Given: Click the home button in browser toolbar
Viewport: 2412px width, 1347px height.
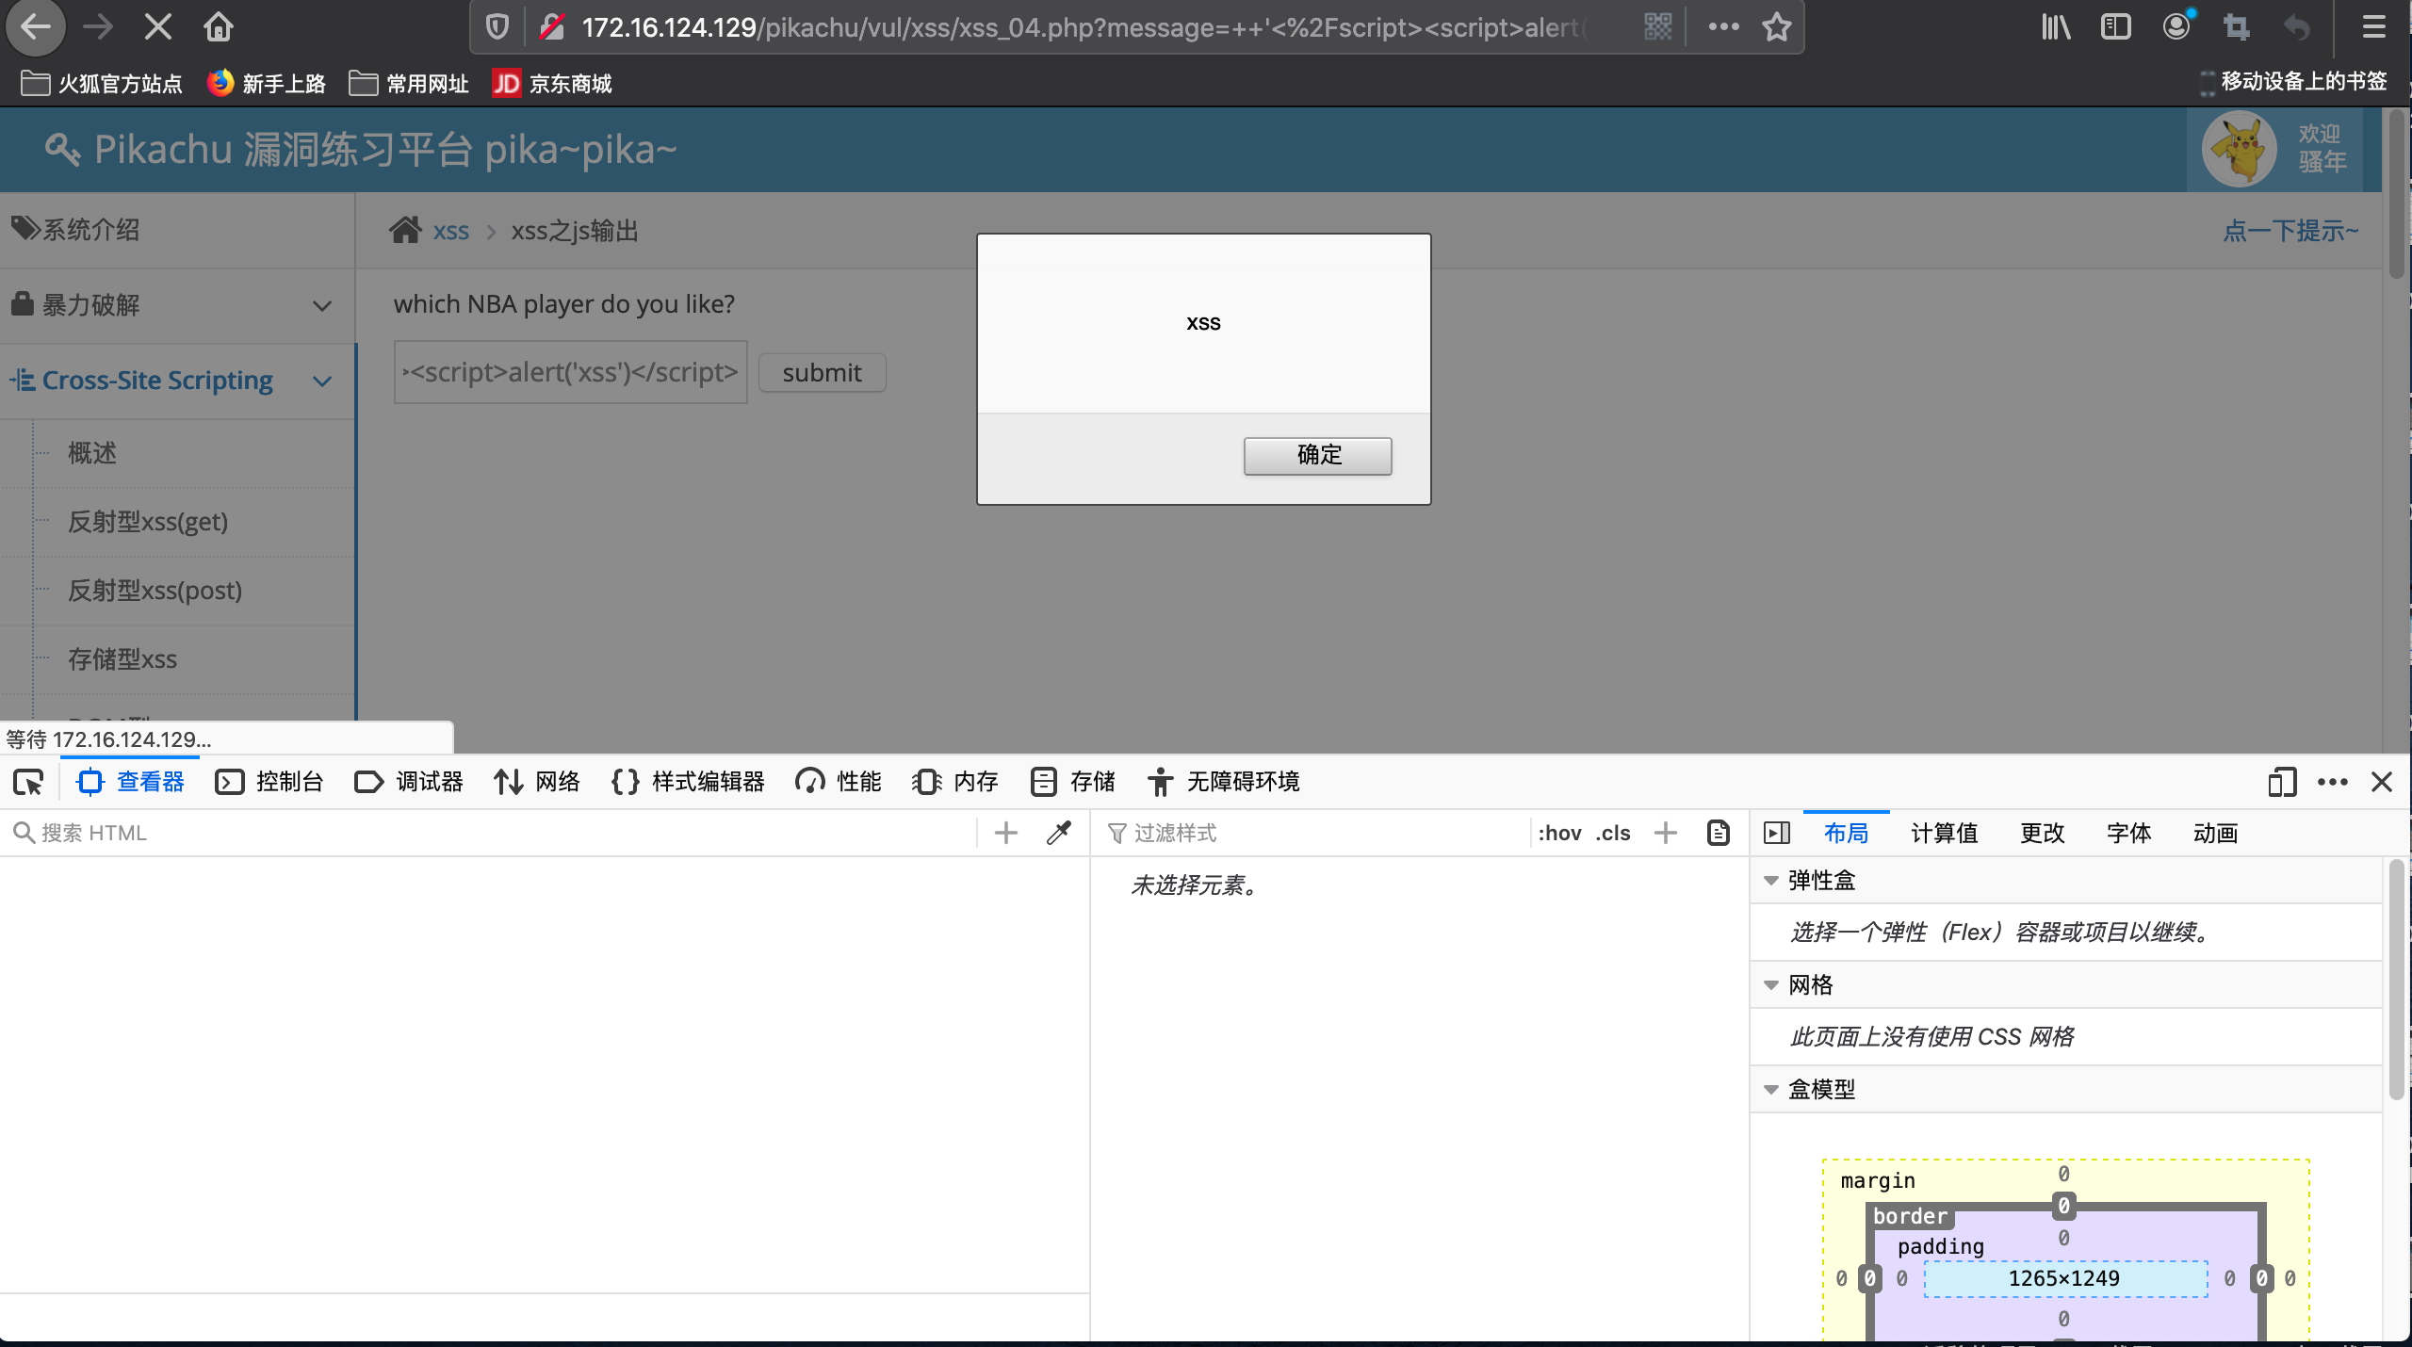Looking at the screenshot, I should [218, 27].
